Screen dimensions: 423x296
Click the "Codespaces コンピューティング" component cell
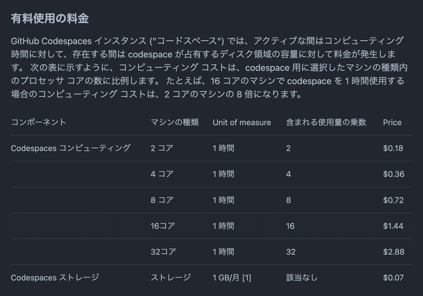70,148
